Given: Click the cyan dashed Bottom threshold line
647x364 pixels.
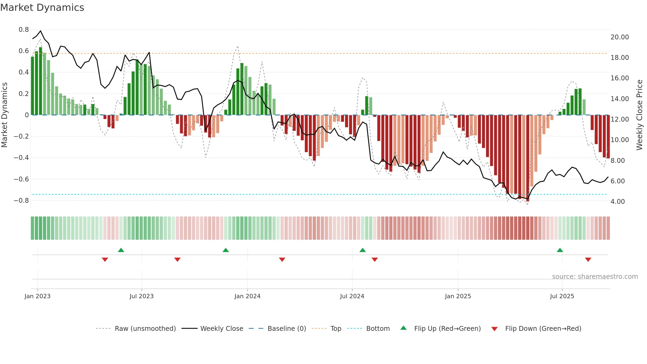Looking at the screenshot, I should (x=319, y=194).
